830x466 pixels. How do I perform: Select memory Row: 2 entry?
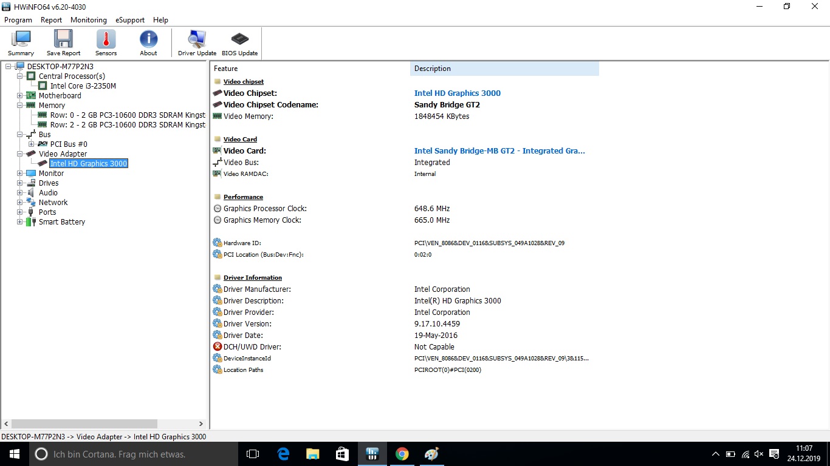(x=128, y=125)
